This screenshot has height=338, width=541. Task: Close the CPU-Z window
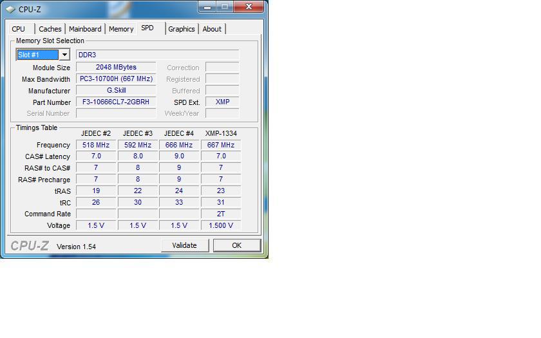click(x=249, y=6)
